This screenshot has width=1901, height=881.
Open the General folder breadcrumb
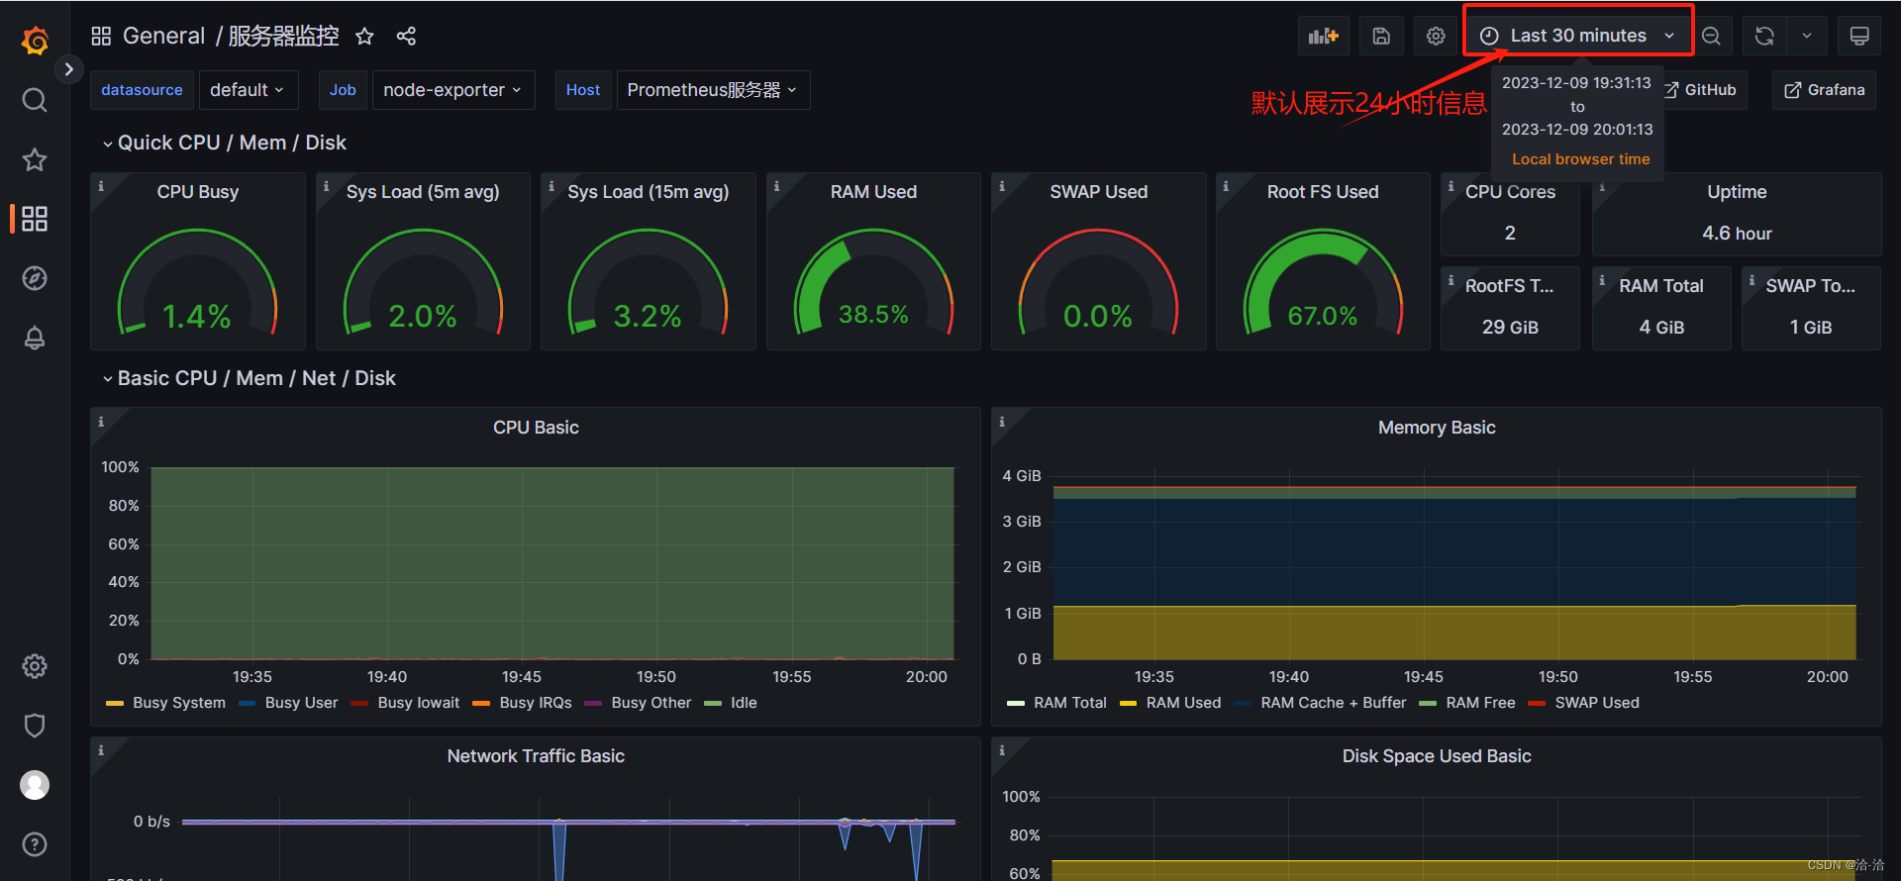pos(163,37)
